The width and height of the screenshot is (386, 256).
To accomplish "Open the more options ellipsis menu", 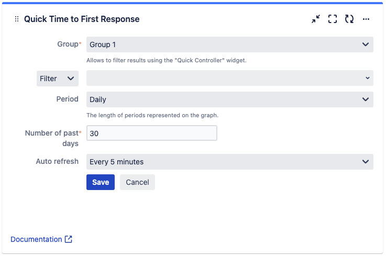I will (x=366, y=19).
